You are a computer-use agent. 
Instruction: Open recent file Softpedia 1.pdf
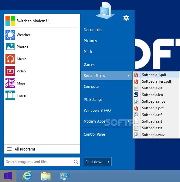[x=156, y=75]
